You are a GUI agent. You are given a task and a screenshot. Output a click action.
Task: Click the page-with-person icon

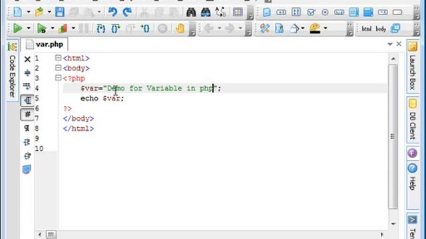[x=280, y=29]
